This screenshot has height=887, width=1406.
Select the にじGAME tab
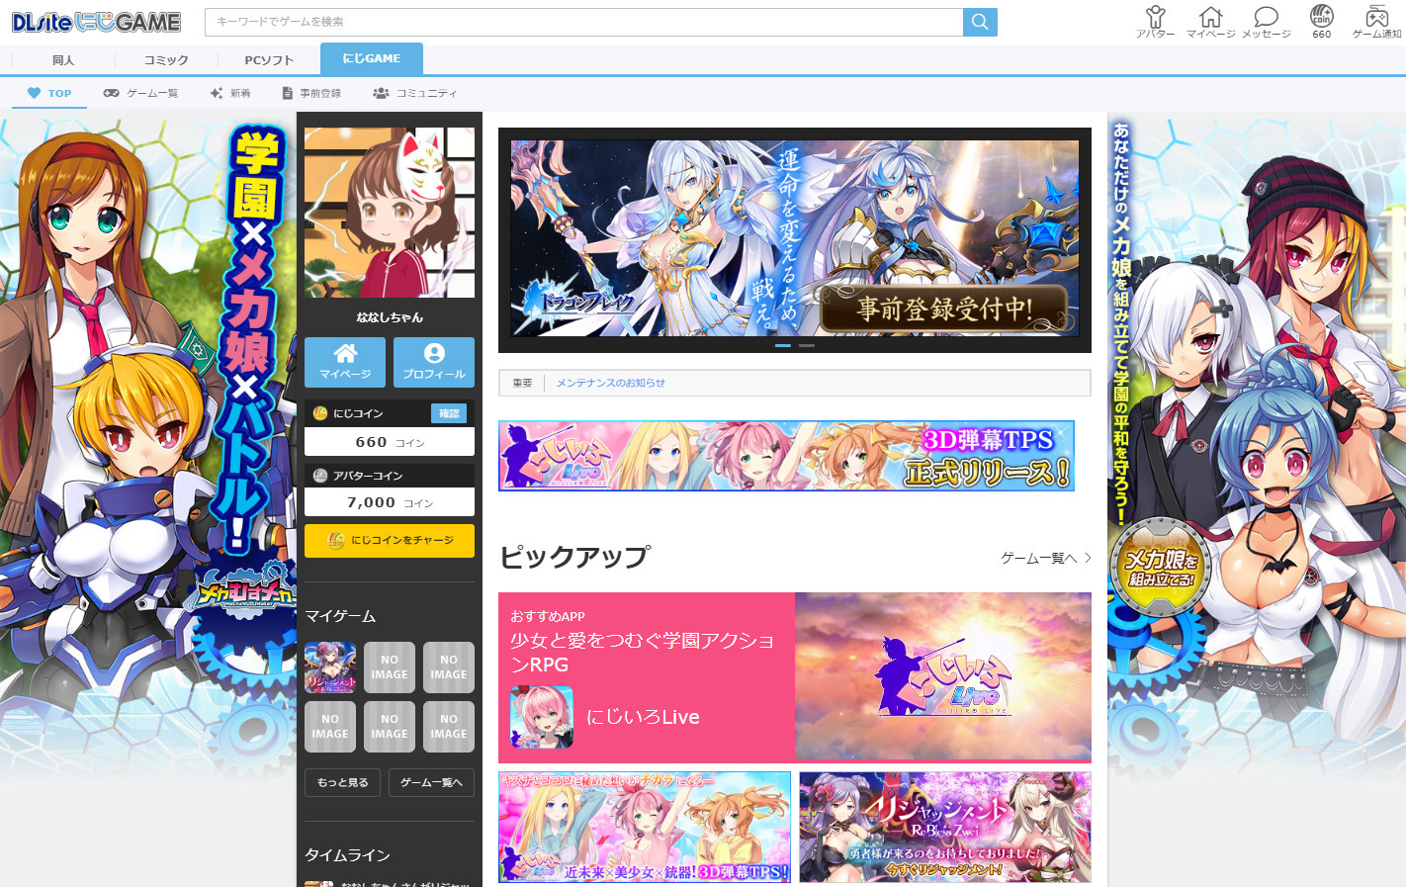[372, 58]
